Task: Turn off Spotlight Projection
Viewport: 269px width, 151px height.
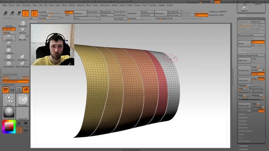Action: tap(16, 81)
